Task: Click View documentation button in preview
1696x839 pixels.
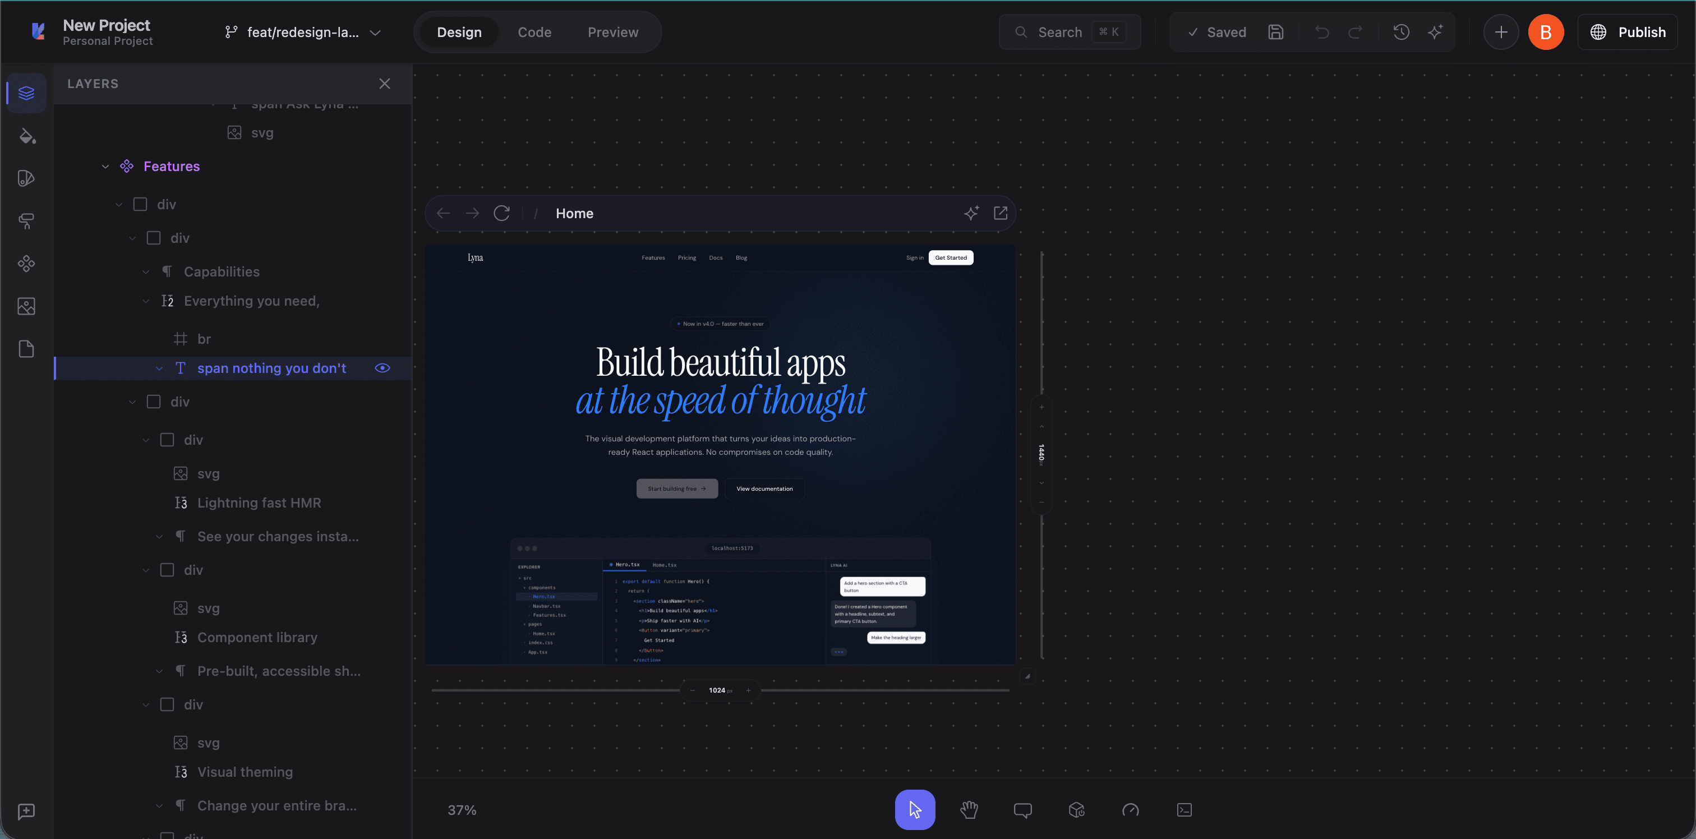Action: (x=764, y=488)
